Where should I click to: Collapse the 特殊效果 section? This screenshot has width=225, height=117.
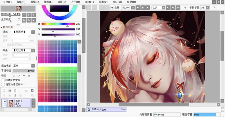coord(2,27)
